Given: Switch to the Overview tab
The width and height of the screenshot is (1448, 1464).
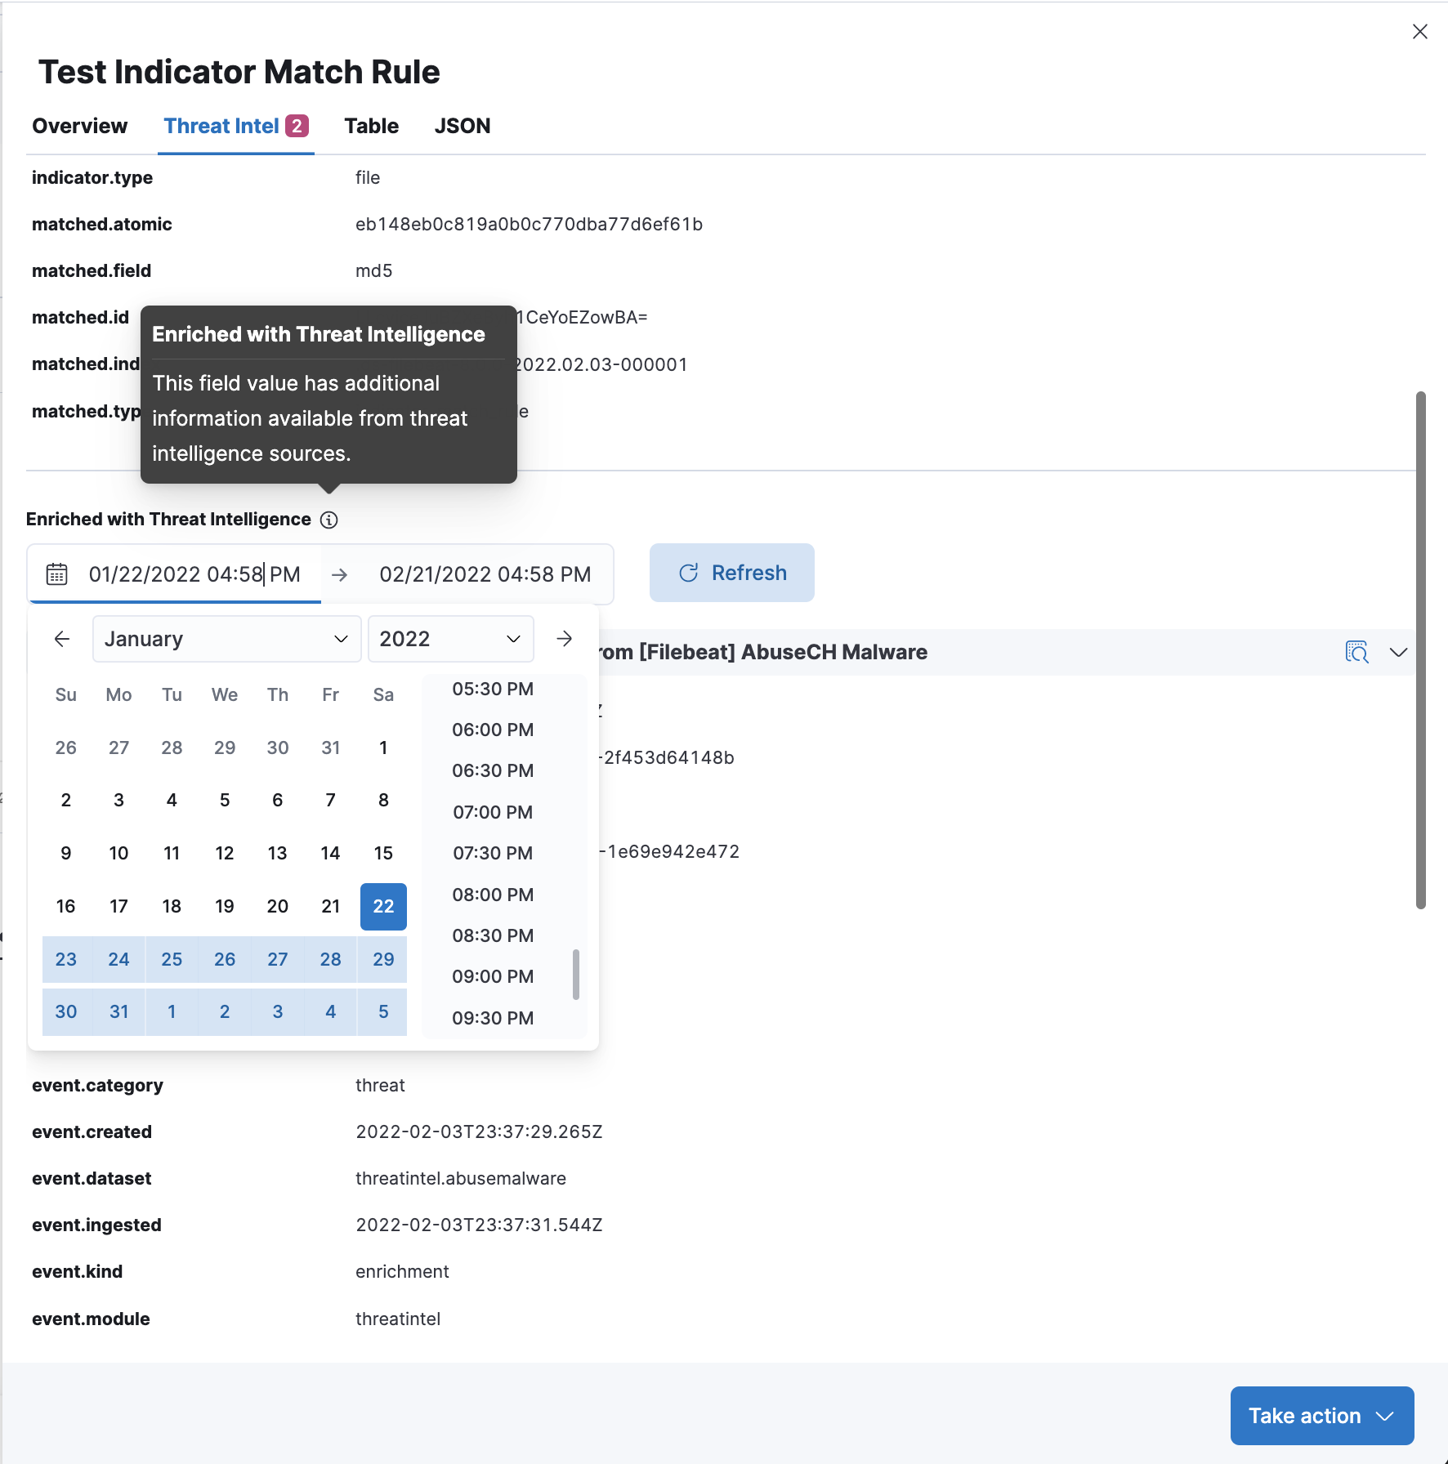Looking at the screenshot, I should point(80,127).
